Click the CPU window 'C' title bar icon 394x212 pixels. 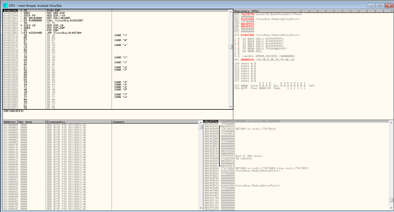(x=5, y=5)
